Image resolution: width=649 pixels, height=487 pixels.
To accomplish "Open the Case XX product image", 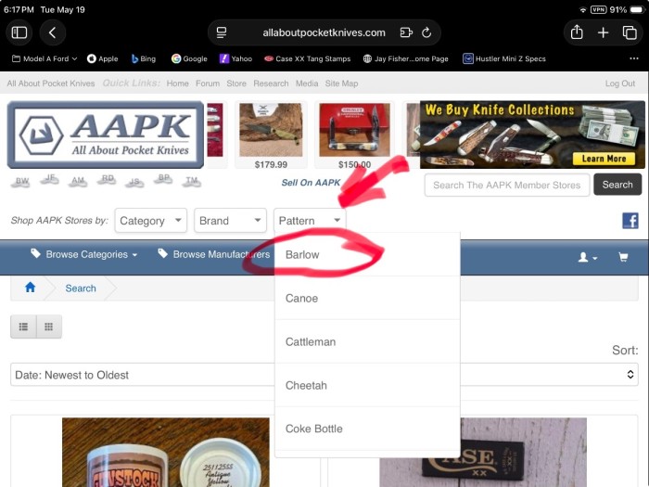I will pos(483,453).
